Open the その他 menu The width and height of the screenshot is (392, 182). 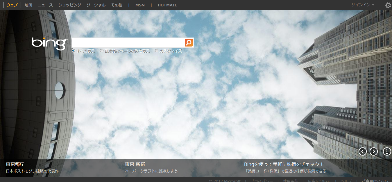click(x=117, y=5)
